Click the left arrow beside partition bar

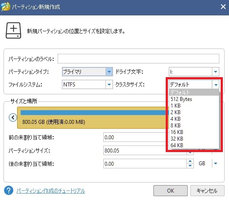(x=13, y=117)
